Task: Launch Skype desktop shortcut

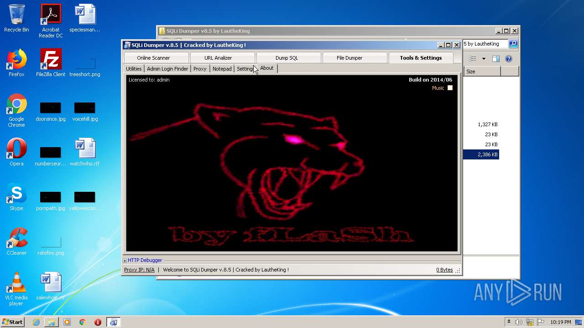Action: pyautogui.click(x=16, y=197)
